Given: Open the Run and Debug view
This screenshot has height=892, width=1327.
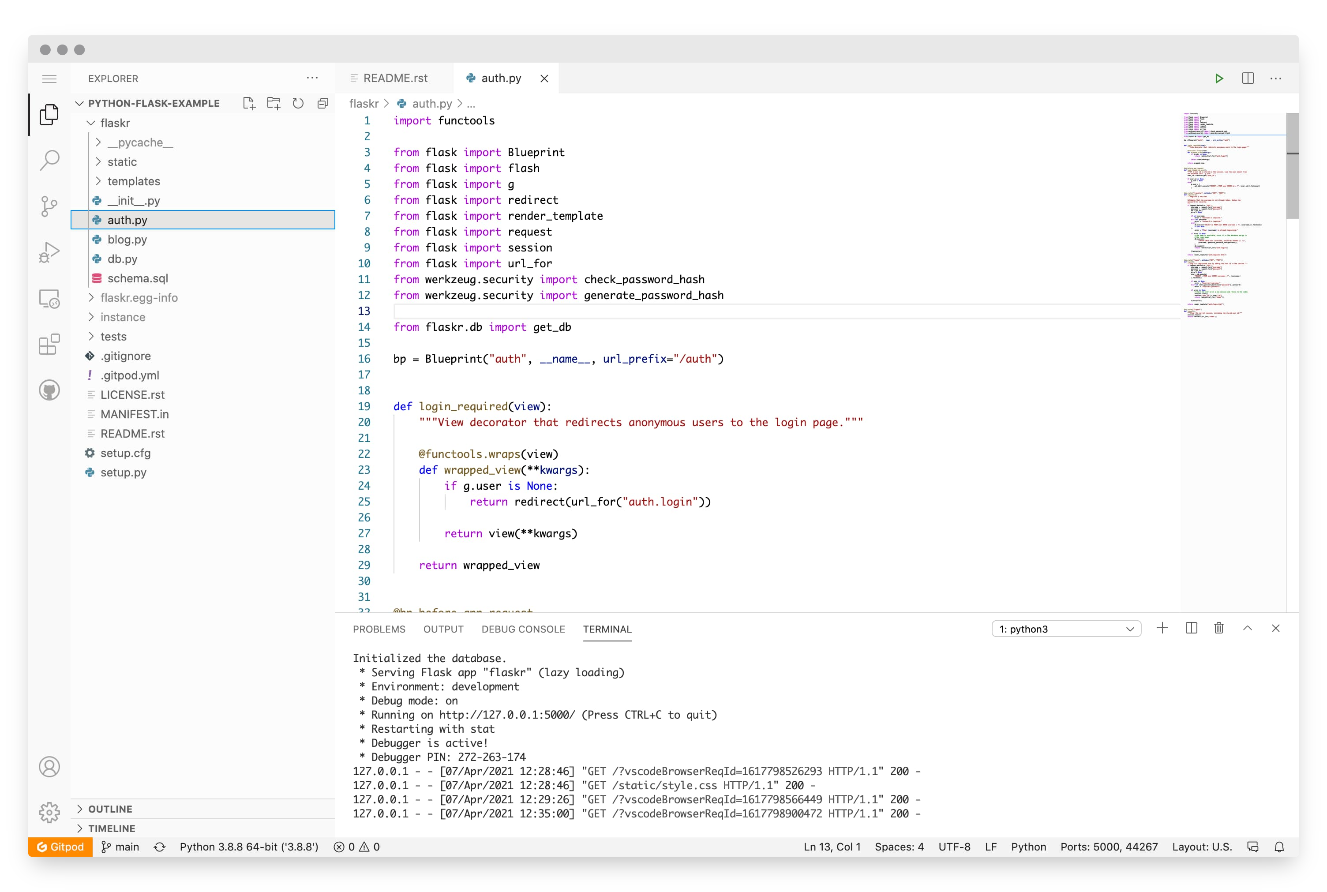Looking at the screenshot, I should [49, 252].
